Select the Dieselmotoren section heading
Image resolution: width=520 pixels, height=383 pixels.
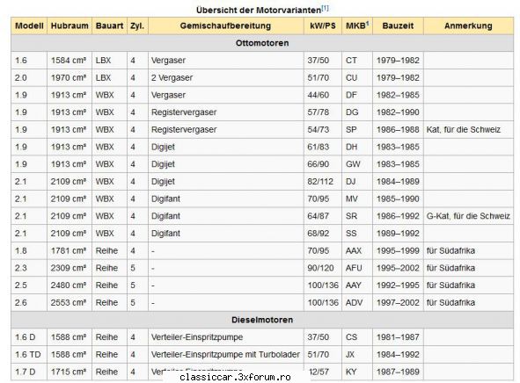pos(262,320)
